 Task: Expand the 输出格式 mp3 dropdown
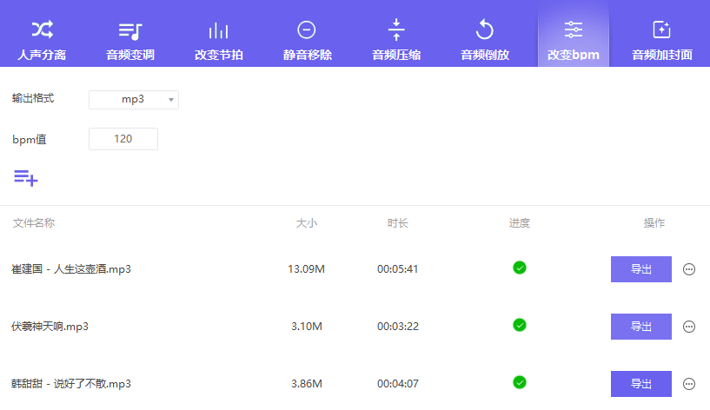pyautogui.click(x=134, y=100)
